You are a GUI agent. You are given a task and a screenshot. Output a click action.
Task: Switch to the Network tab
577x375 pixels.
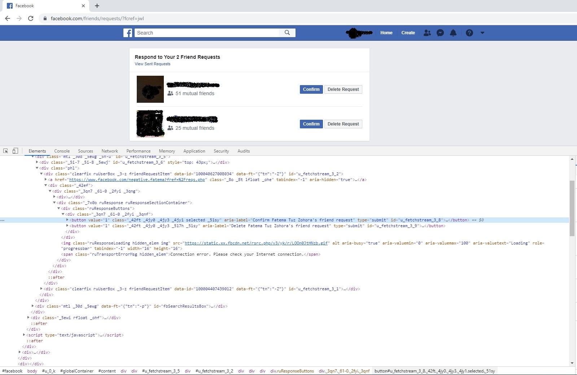click(110, 151)
